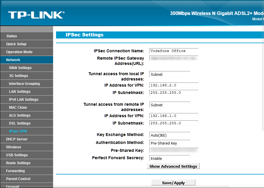Click the Remote IPSec Gateway Address field

pyautogui.click(x=174, y=58)
